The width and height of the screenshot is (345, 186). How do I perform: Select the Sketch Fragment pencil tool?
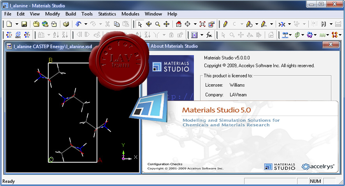tap(264, 24)
